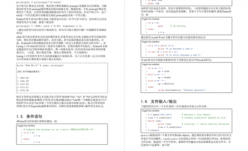Click the comment '# Compute the maximum (z) of a and b'
248x151 pixels.
(x=46, y=130)
